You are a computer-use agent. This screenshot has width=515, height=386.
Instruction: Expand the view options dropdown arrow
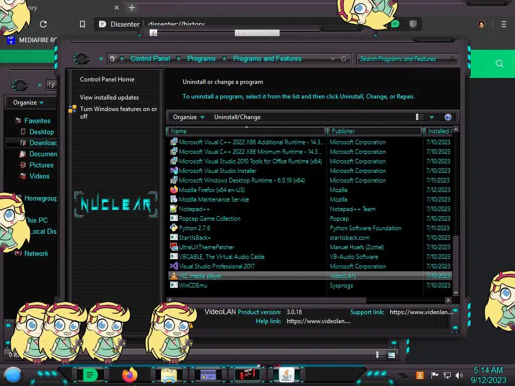pos(432,117)
